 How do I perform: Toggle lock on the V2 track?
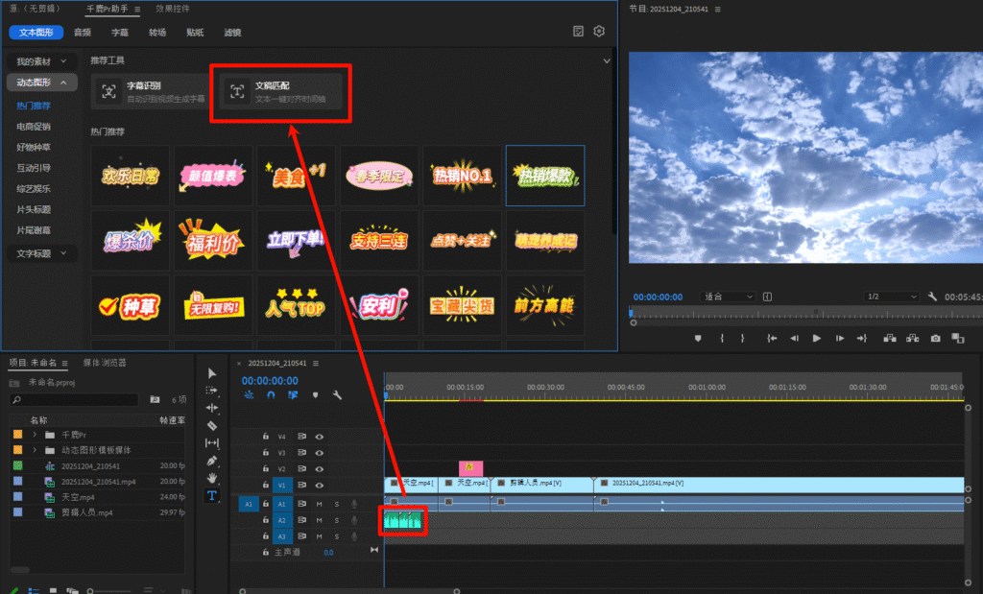266,468
